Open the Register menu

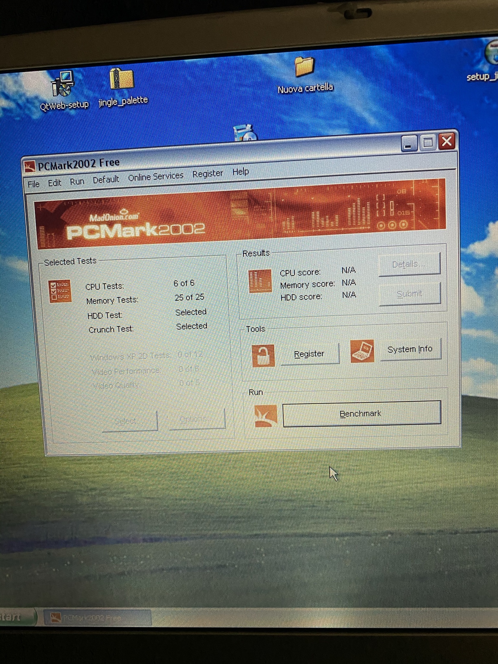point(207,173)
